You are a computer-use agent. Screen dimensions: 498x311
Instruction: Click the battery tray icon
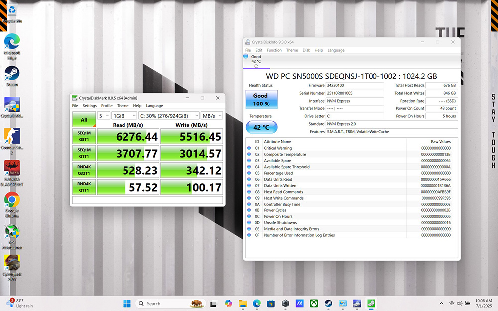click(x=467, y=304)
